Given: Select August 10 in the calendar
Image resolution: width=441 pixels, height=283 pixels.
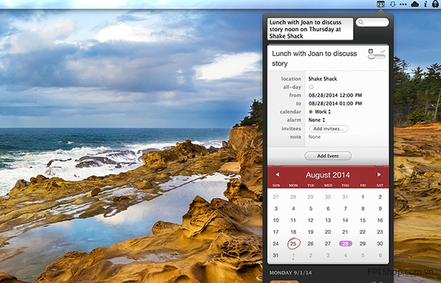Looking at the screenshot, I should [x=276, y=220].
